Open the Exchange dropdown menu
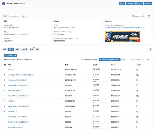Image resolution: width=154 pixels, height=130 pixels. (x=130, y=4)
